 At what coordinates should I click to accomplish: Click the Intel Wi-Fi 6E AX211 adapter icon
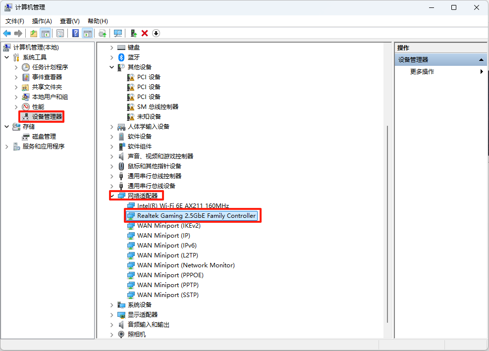point(131,206)
